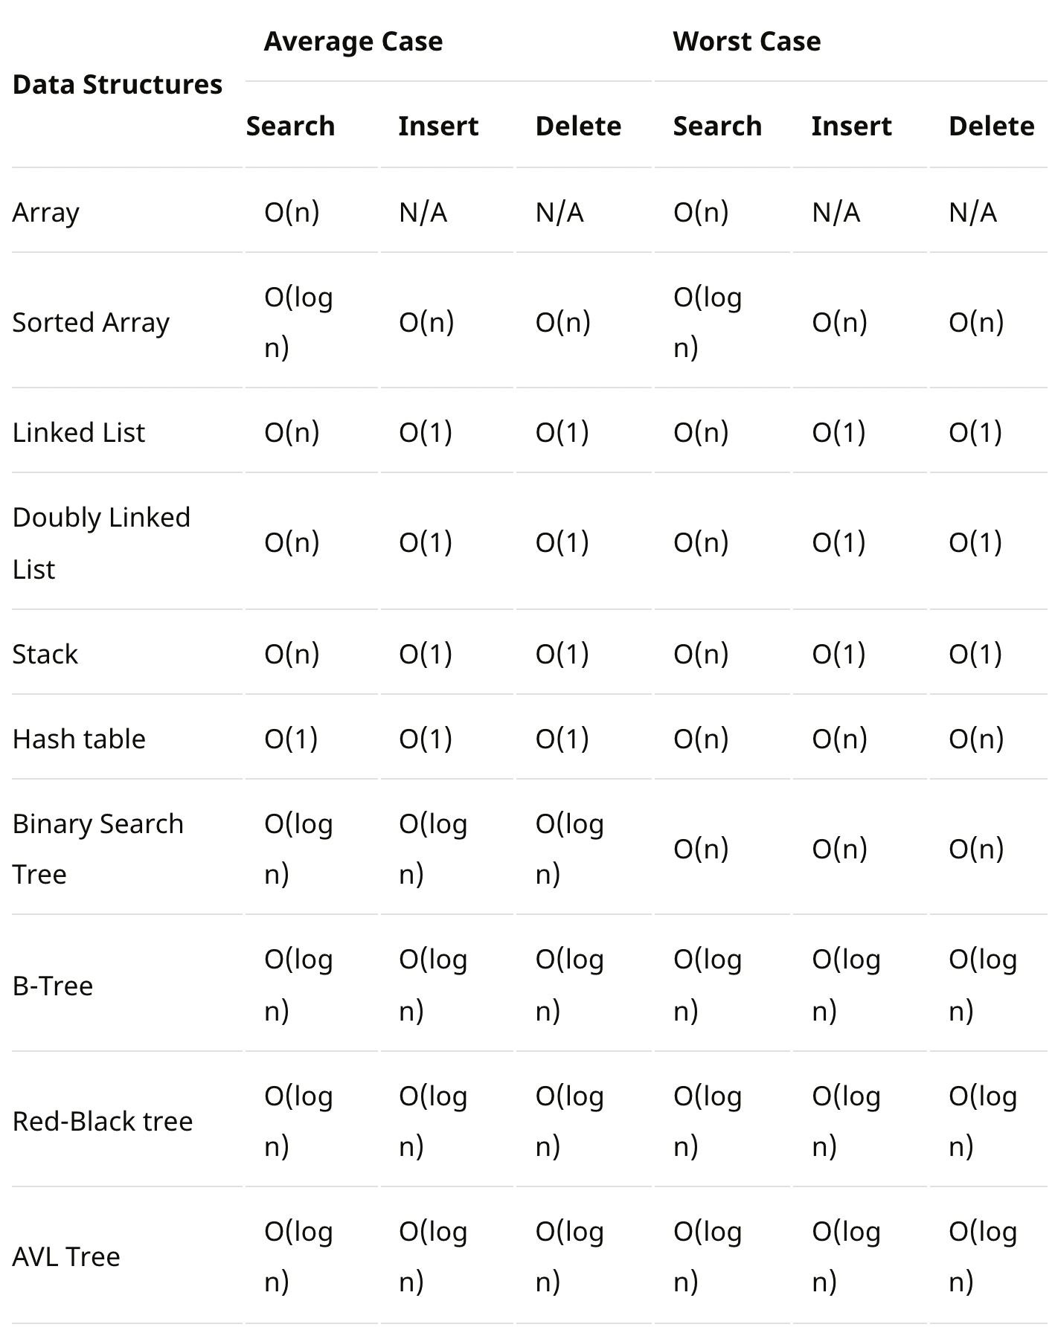Click the Hash table row label
The width and height of the screenshot is (1055, 1333).
pyautogui.click(x=79, y=739)
